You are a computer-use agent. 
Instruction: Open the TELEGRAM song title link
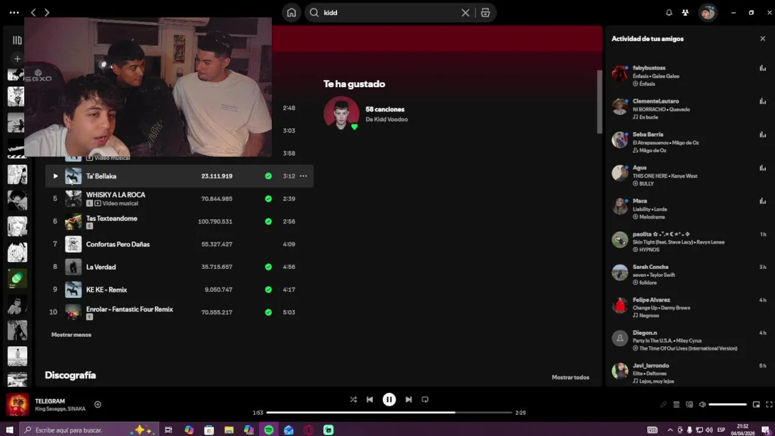click(50, 401)
